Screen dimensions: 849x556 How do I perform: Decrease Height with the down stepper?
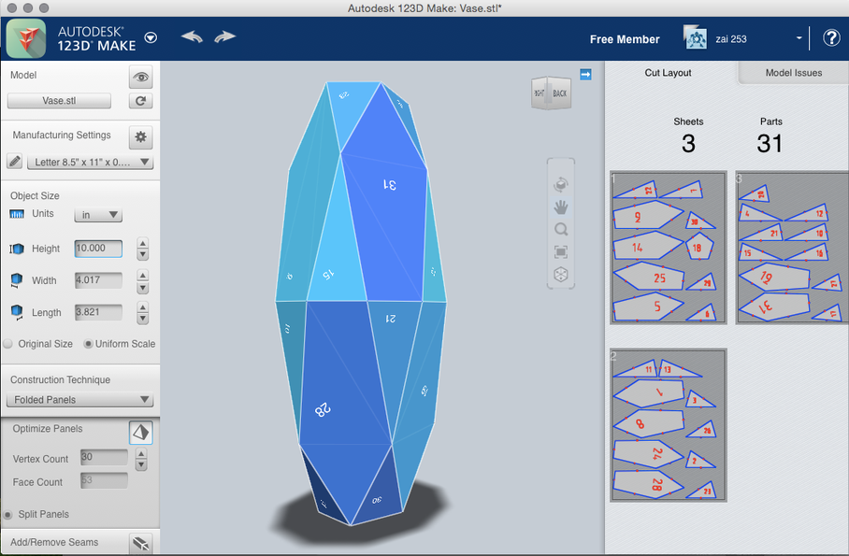(142, 254)
